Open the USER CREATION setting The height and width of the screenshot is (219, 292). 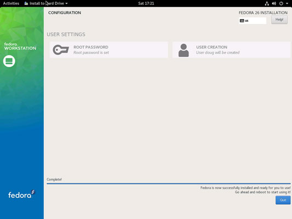232,50
